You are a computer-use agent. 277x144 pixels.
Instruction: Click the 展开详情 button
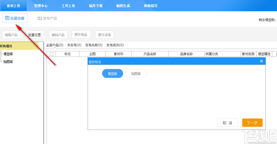[x=105, y=35]
